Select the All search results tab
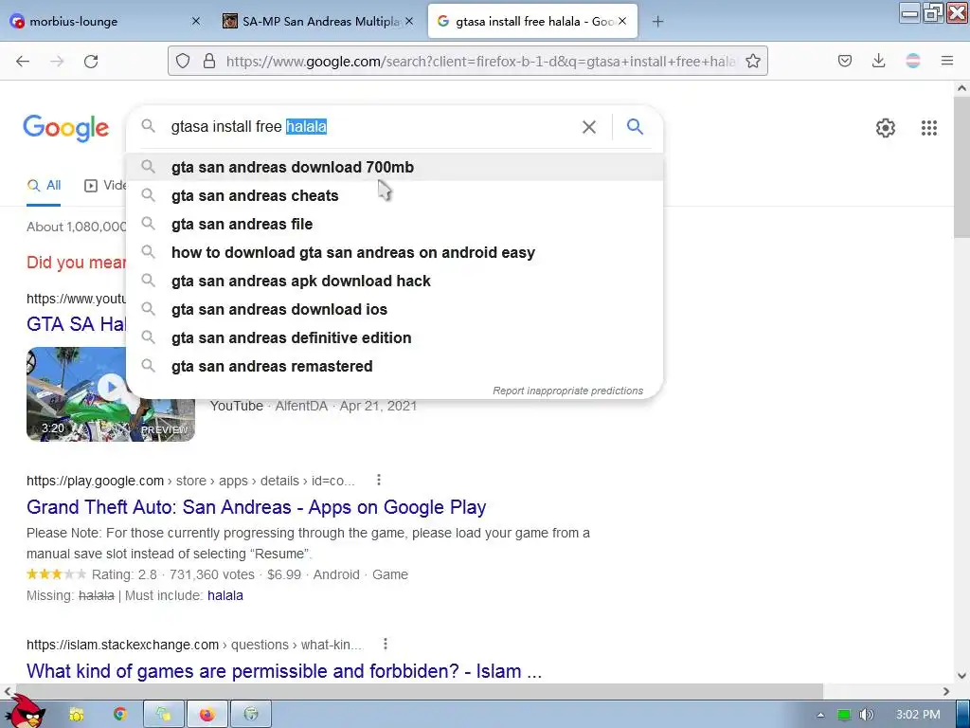 tap(44, 185)
